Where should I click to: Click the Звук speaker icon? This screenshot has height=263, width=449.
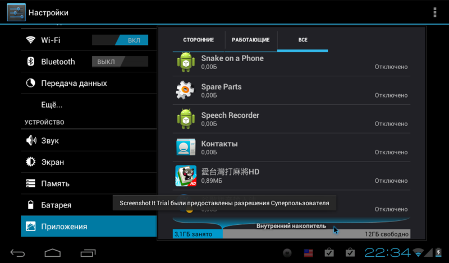(x=31, y=141)
